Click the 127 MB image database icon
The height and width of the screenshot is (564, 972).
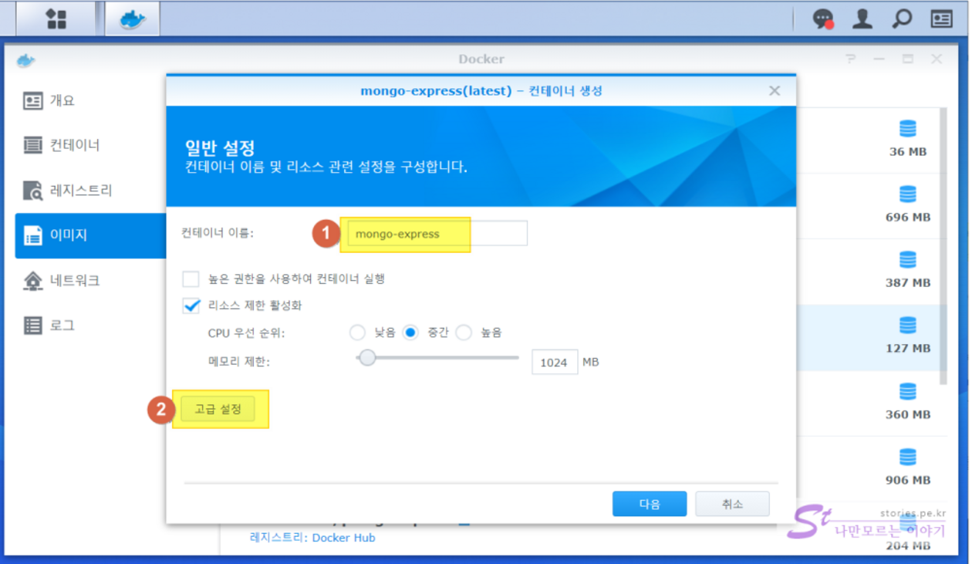click(907, 325)
